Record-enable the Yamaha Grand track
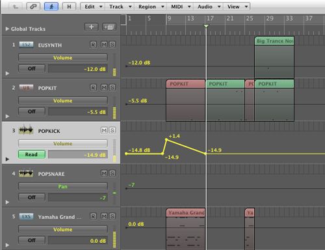This screenshot has height=250, width=325. pyautogui.click(x=93, y=216)
